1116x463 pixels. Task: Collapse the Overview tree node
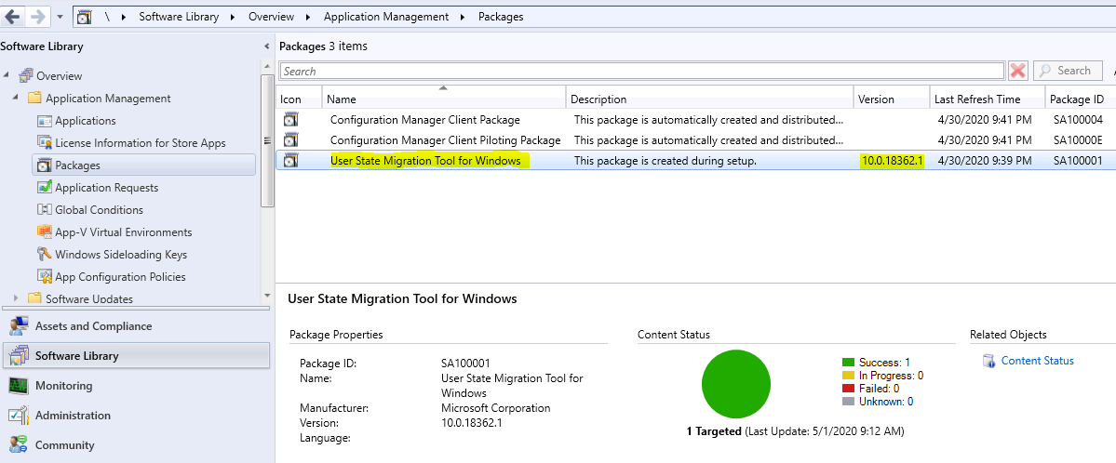click(7, 74)
